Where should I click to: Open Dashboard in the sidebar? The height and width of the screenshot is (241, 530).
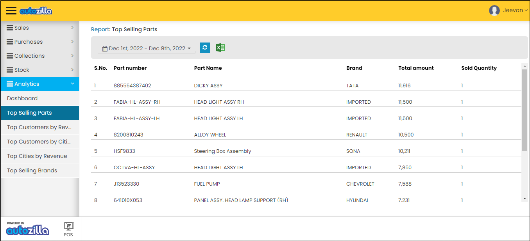click(x=40, y=98)
